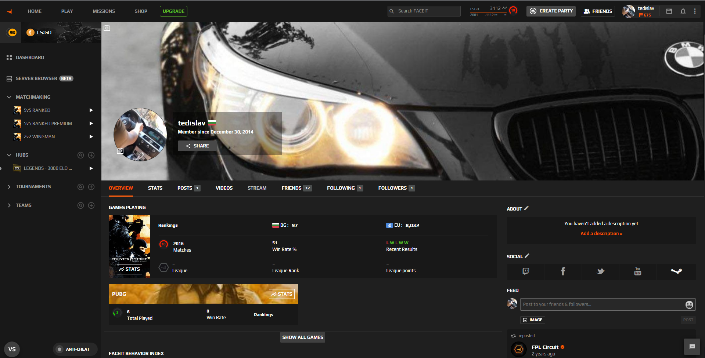The height and width of the screenshot is (358, 705).
Task: Open the VIDEOS tab
Action: pyautogui.click(x=224, y=188)
